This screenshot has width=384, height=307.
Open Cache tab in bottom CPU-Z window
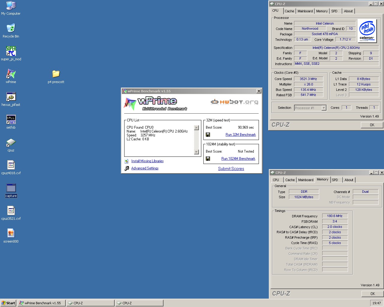point(290,180)
